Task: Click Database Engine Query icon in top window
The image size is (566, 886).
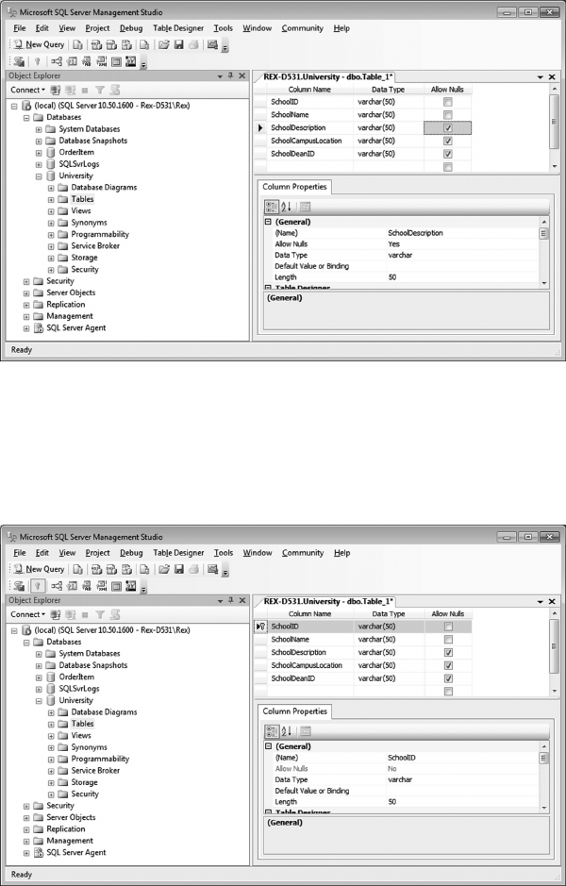Action: click(78, 44)
